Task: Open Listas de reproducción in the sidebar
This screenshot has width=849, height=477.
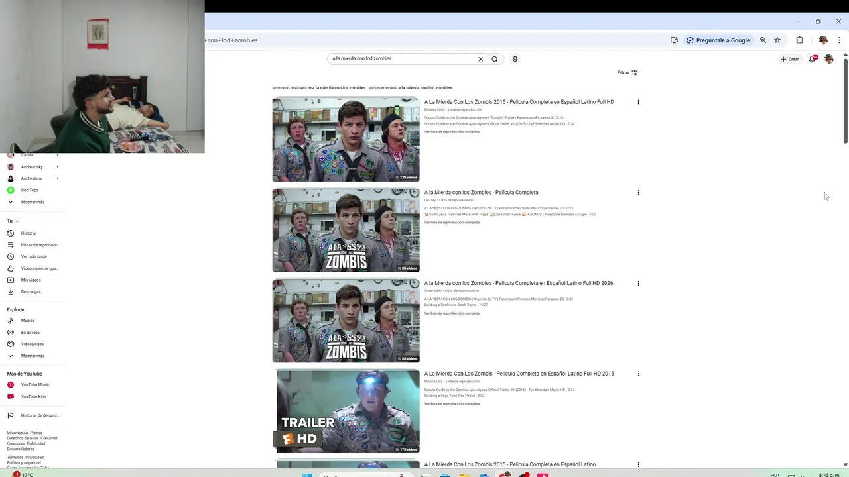Action: click(33, 245)
